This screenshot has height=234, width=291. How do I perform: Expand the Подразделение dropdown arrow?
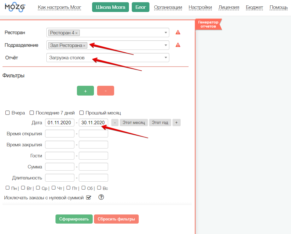pos(166,45)
